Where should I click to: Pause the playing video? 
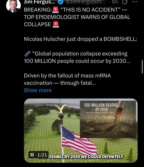(32, 155)
